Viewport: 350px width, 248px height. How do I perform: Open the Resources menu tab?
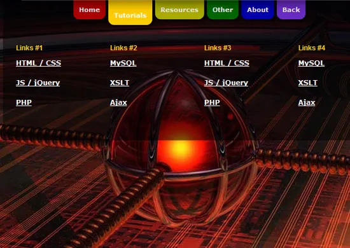pyautogui.click(x=179, y=10)
